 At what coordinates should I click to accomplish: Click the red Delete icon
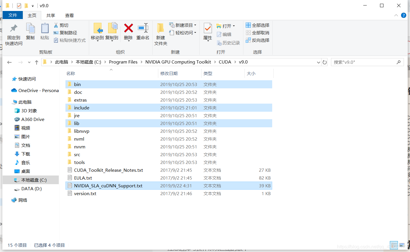coord(128,28)
